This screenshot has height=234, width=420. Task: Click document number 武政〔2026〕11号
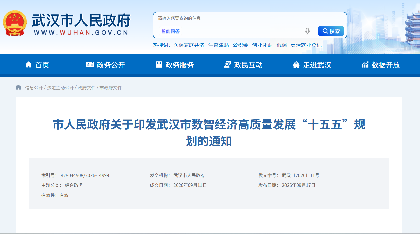point(300,175)
